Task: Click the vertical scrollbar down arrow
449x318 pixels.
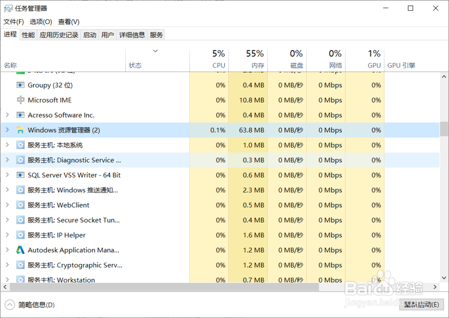Action: point(444,278)
